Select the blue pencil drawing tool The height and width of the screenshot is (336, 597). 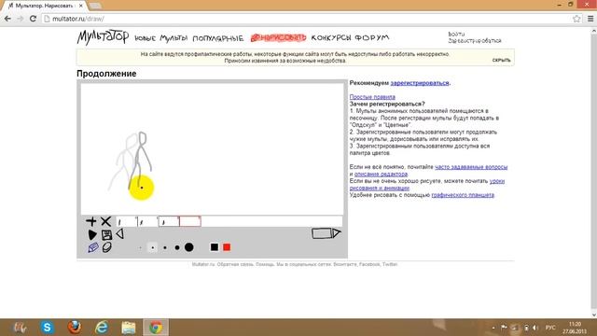click(93, 247)
